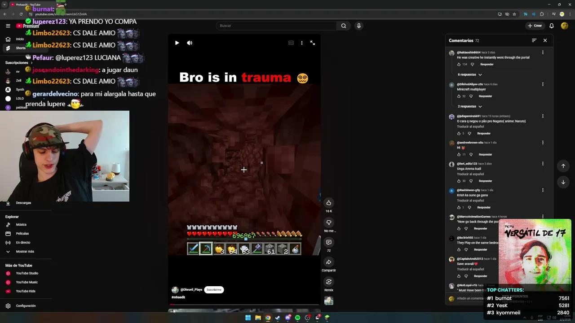Mute the Short's volume icon

(x=190, y=43)
